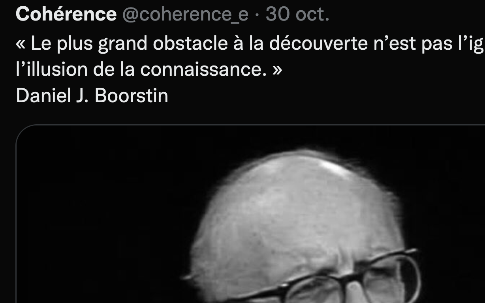Click the surname 'Boorstin'
485x303 pixels.
coord(132,95)
